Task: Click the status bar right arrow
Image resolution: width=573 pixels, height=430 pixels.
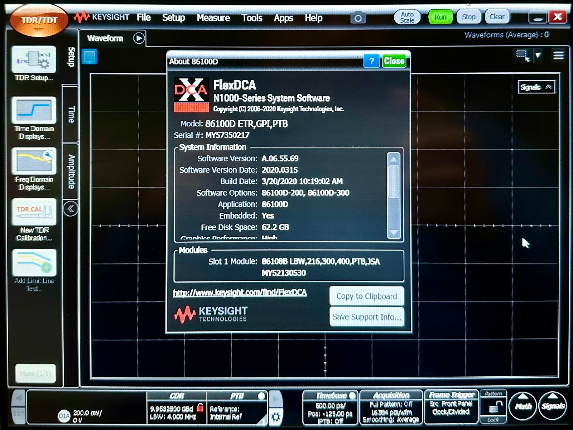Action: (275, 398)
